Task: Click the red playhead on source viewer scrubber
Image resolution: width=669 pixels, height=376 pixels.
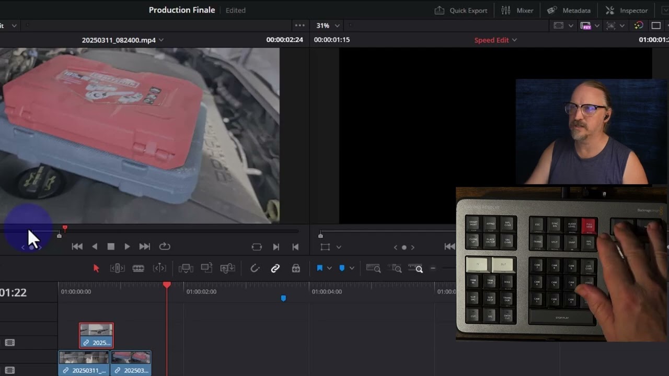Action: tap(65, 228)
